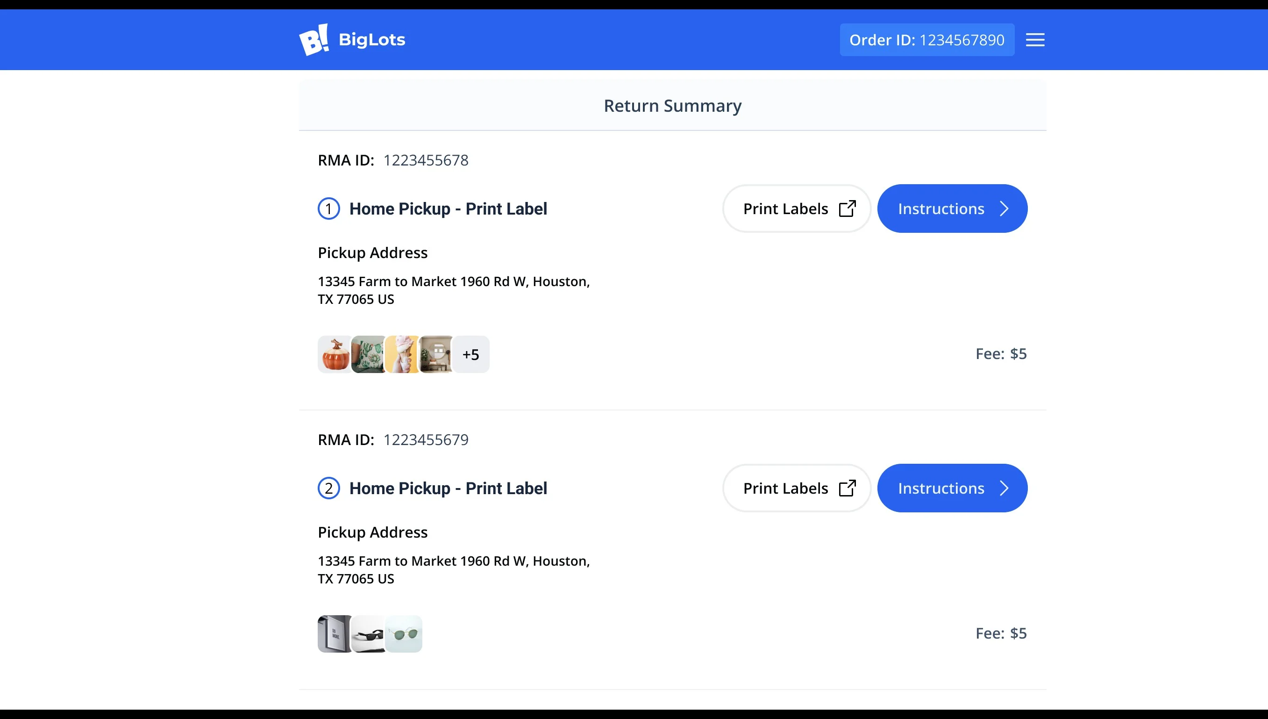
Task: Show the +5 additional items
Action: coord(470,354)
